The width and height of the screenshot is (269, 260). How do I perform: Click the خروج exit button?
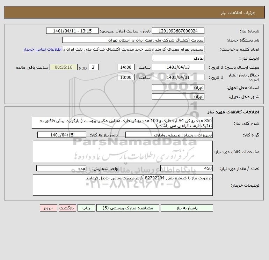[48, 208]
